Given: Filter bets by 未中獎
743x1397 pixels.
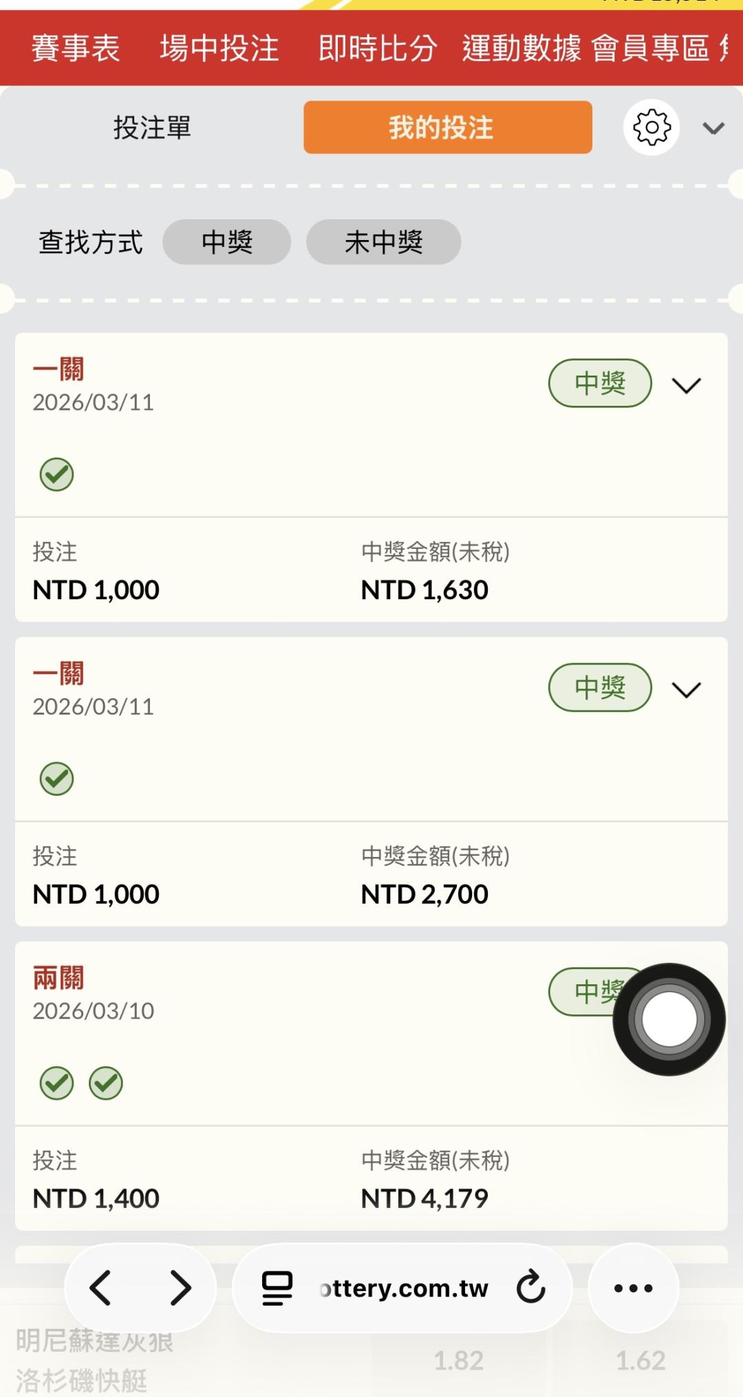Looking at the screenshot, I should pyautogui.click(x=383, y=242).
